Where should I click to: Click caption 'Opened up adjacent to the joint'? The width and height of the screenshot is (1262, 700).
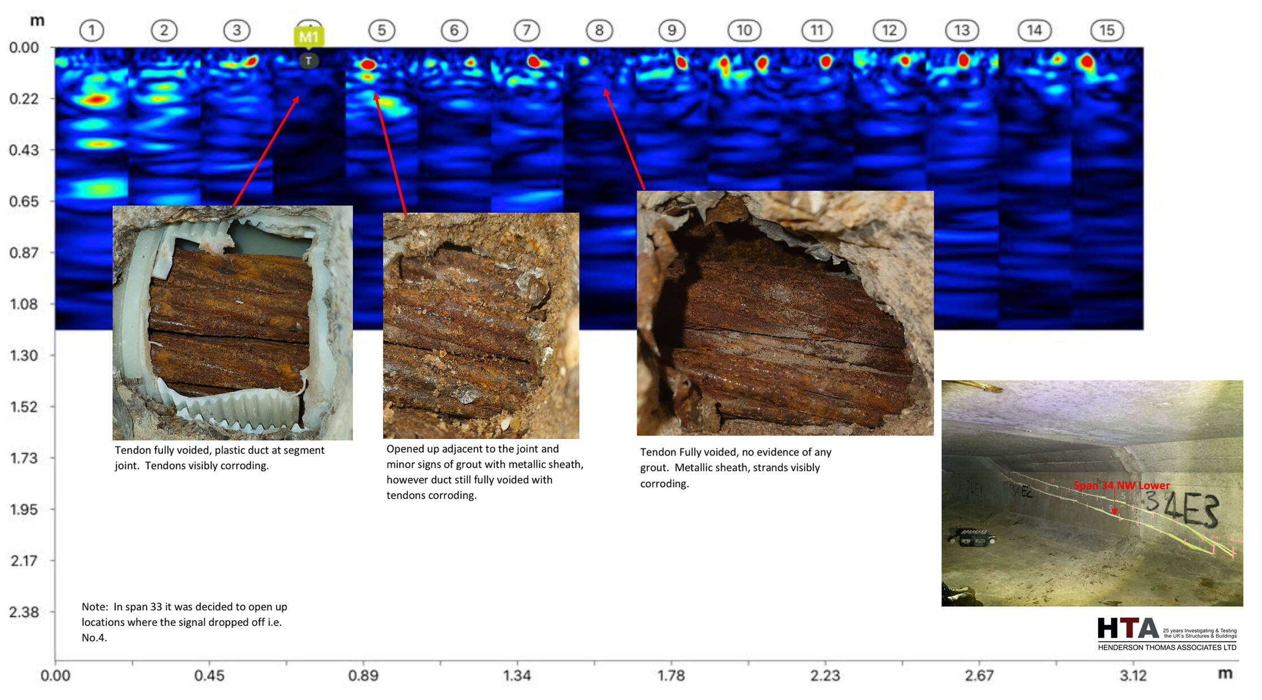[485, 472]
